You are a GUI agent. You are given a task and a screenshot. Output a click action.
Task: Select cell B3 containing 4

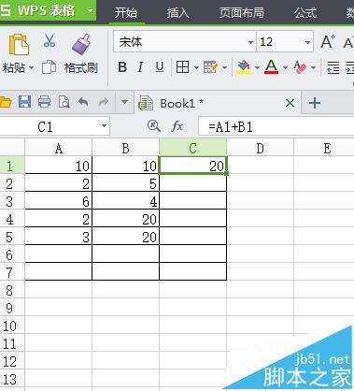(125, 201)
